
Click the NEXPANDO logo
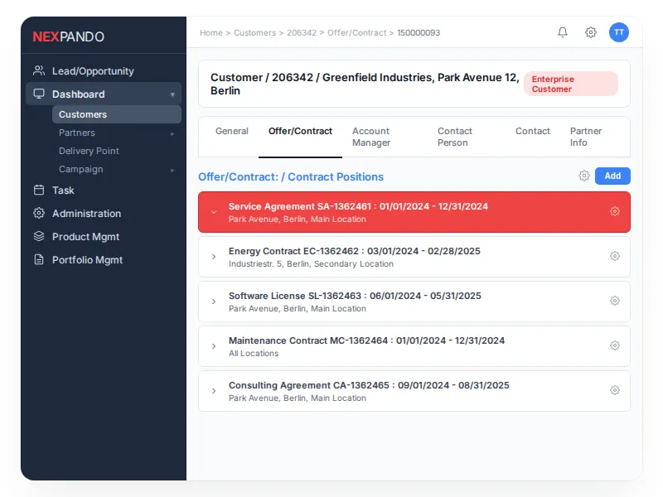[x=69, y=36]
